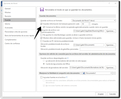
Task: Toggle Conservar la última versión recuperada checkbox
Action: 44,27
